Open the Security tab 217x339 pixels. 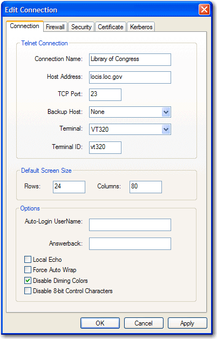(82, 27)
